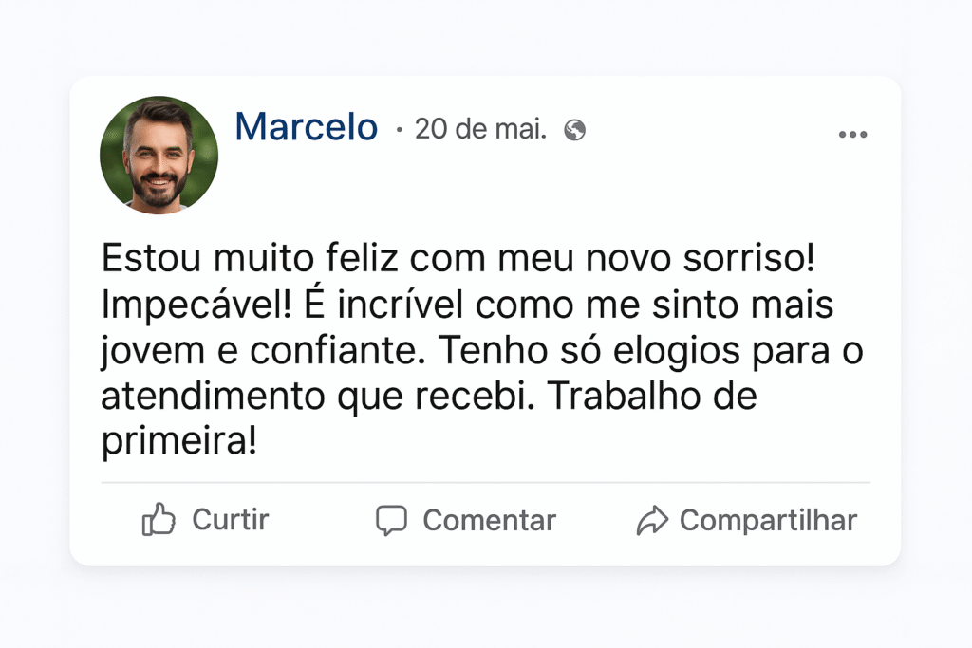This screenshot has height=648, width=972.
Task: Click the phrase "Trabalho de" in post
Action: (x=653, y=397)
